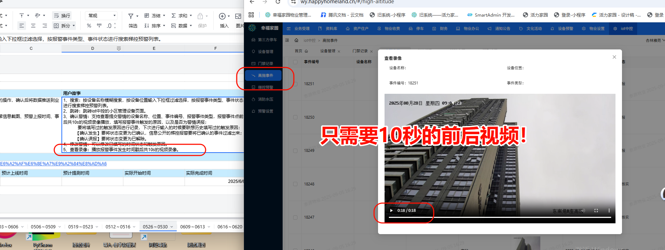Play the recorded video in 查看录像 dialog
The height and width of the screenshot is (250, 665).
click(391, 210)
